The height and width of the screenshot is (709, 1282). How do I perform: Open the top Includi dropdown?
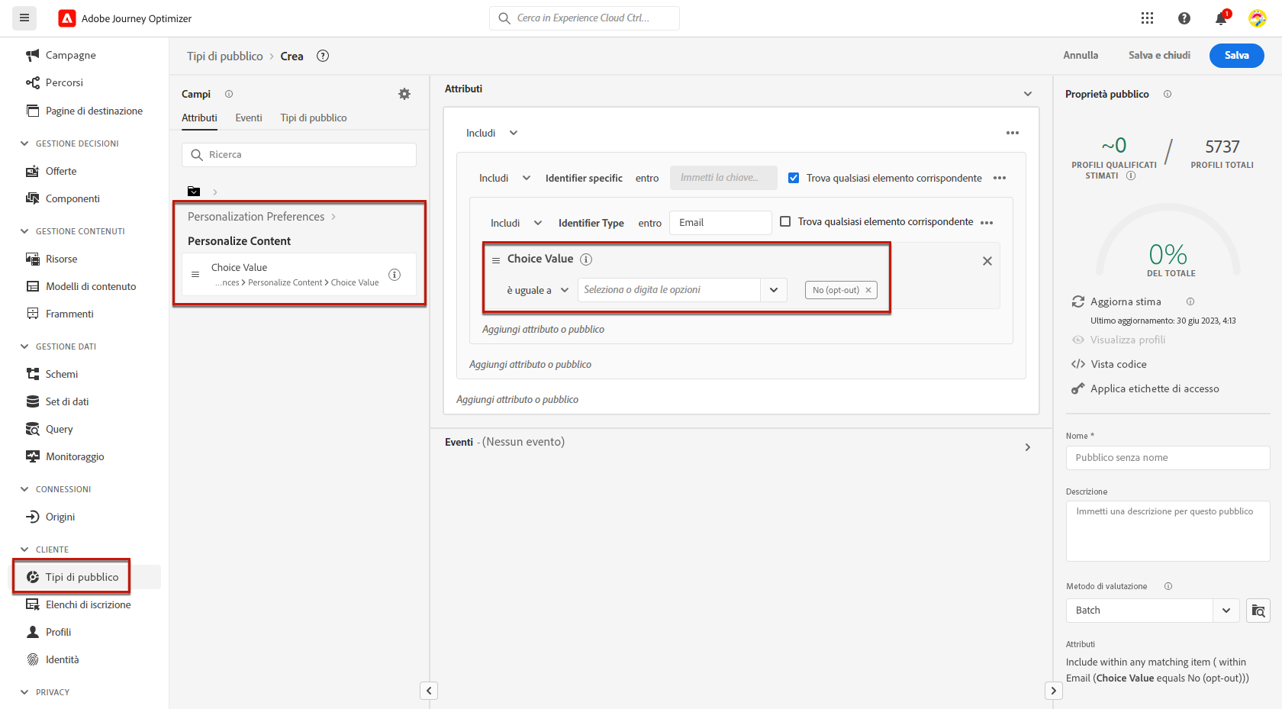point(492,133)
